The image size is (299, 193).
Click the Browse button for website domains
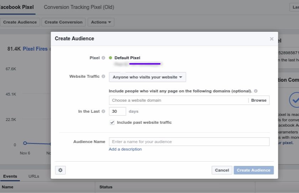259,100
